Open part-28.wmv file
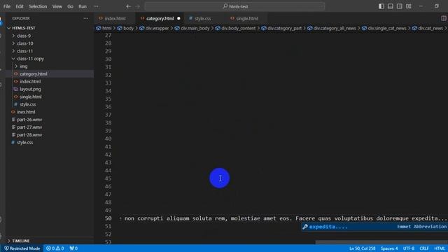The width and height of the screenshot is (448, 252). pos(29,135)
